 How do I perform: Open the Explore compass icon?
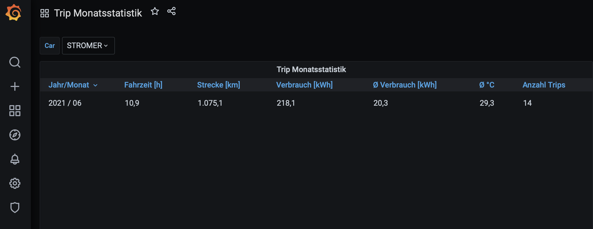[15, 135]
